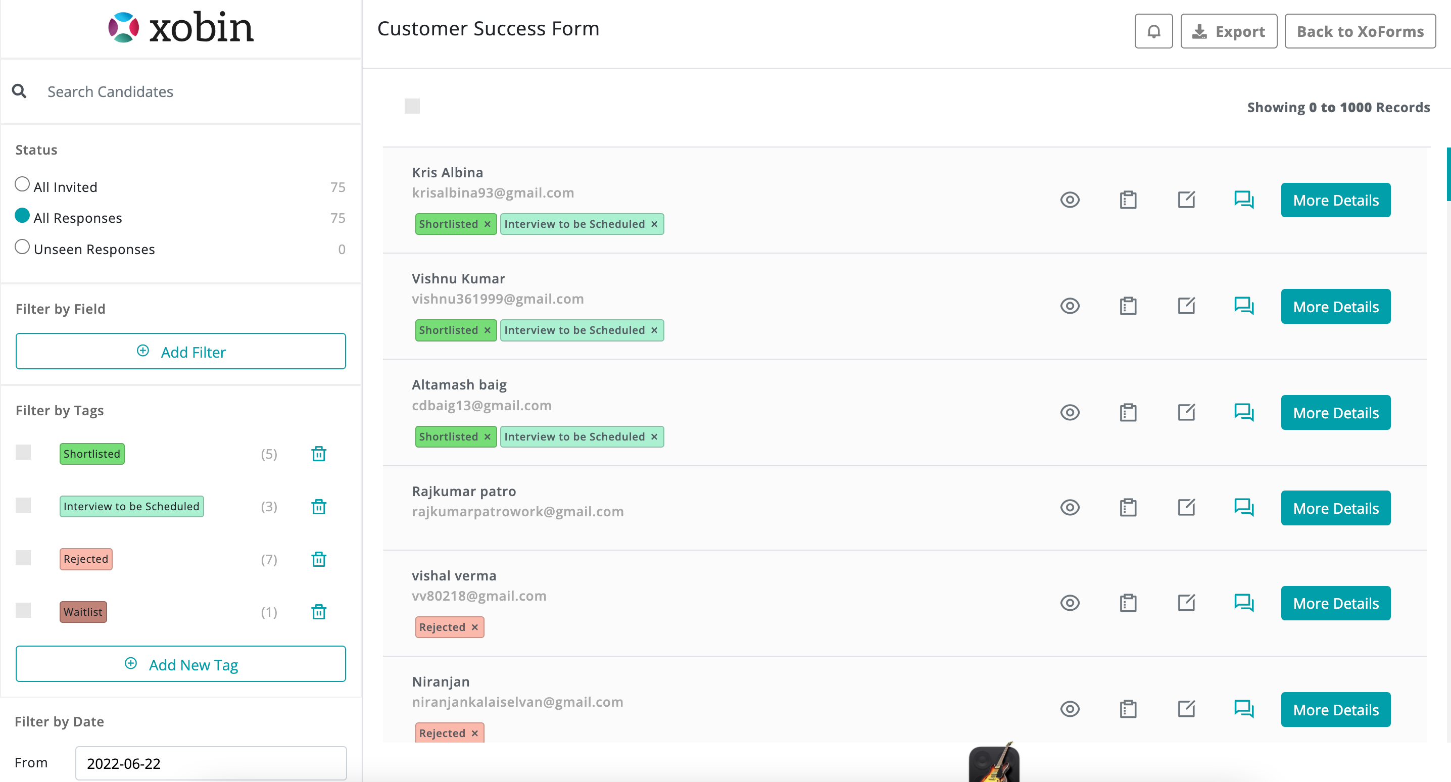Delete the Shortlisted tag with trash icon
Screen dimensions: 1451x782
[319, 454]
